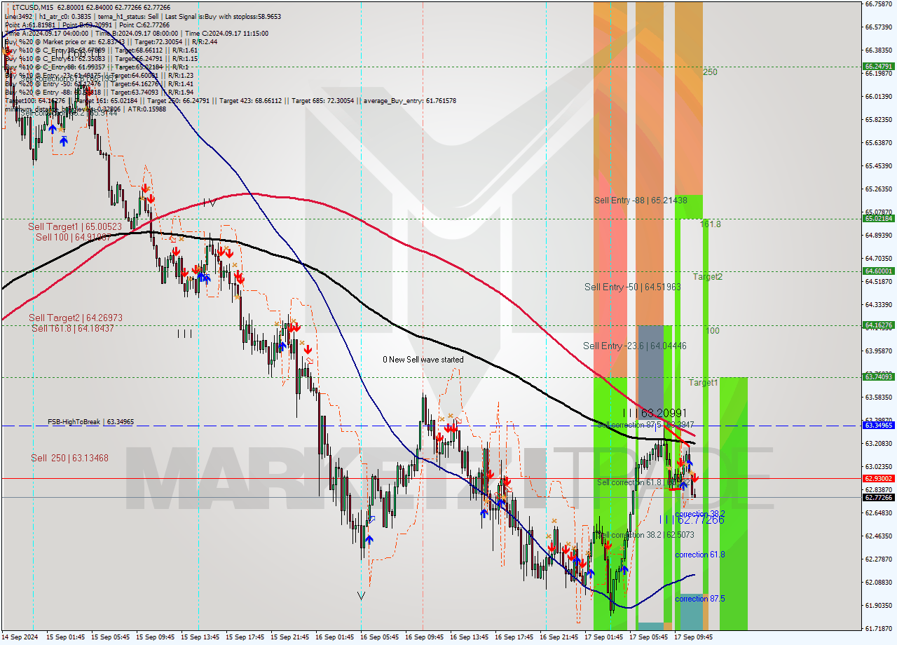Click the '17 Sep 01:45' time label

603,637
